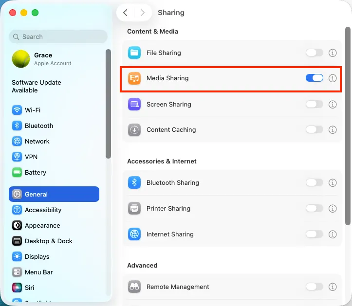
Task: Click the Internet Sharing label
Action: [x=170, y=234]
